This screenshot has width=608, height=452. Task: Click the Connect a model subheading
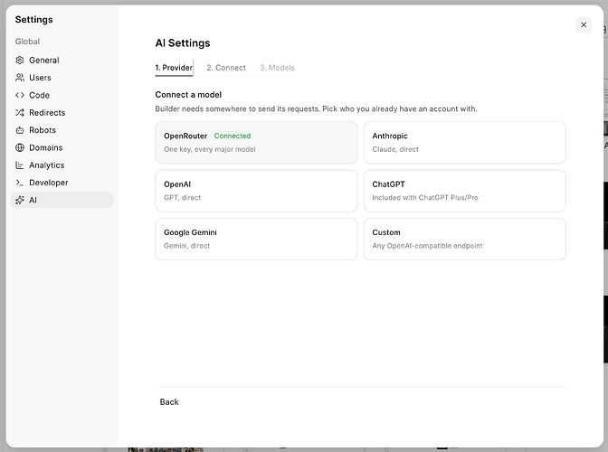pyautogui.click(x=188, y=95)
